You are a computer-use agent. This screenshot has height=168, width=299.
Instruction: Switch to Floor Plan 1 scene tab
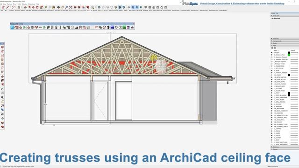(x=50, y=11)
